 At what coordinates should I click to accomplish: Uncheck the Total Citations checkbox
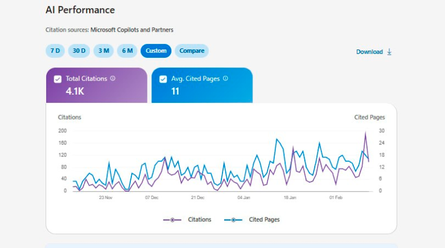[x=58, y=79]
